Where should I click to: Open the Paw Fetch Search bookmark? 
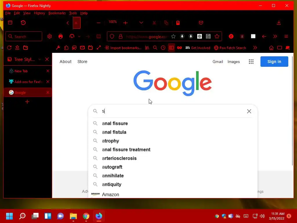pyautogui.click(x=230, y=48)
